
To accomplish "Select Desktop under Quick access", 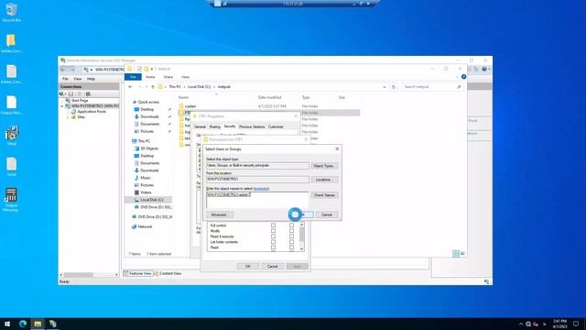I will 146,109.
